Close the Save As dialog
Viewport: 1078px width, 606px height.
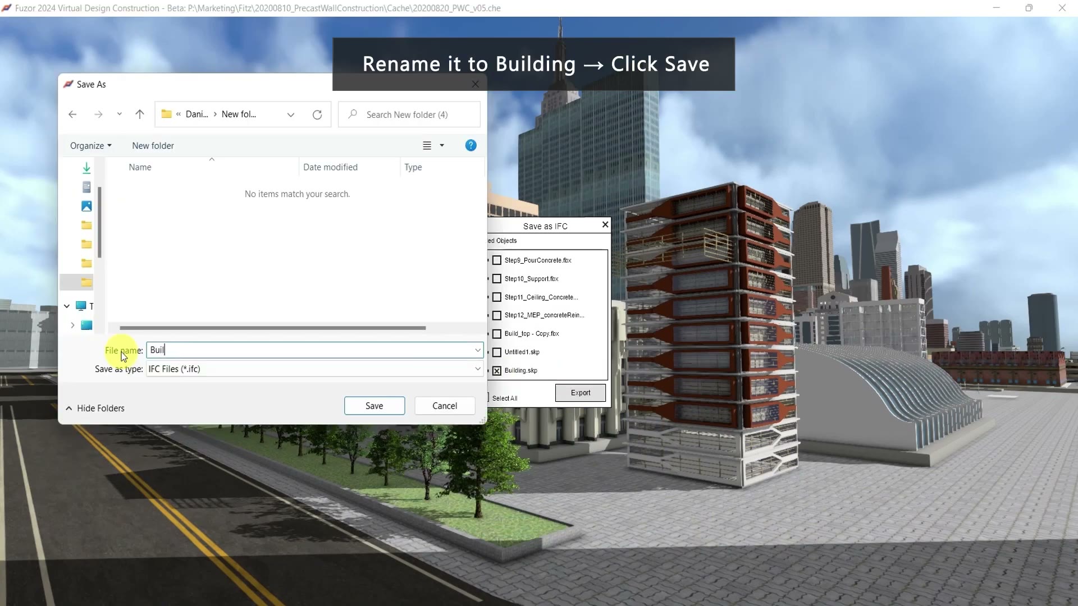click(476, 84)
